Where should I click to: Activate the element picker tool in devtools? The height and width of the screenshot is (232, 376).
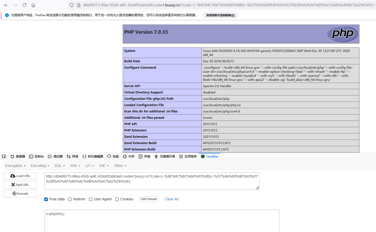[4, 157]
